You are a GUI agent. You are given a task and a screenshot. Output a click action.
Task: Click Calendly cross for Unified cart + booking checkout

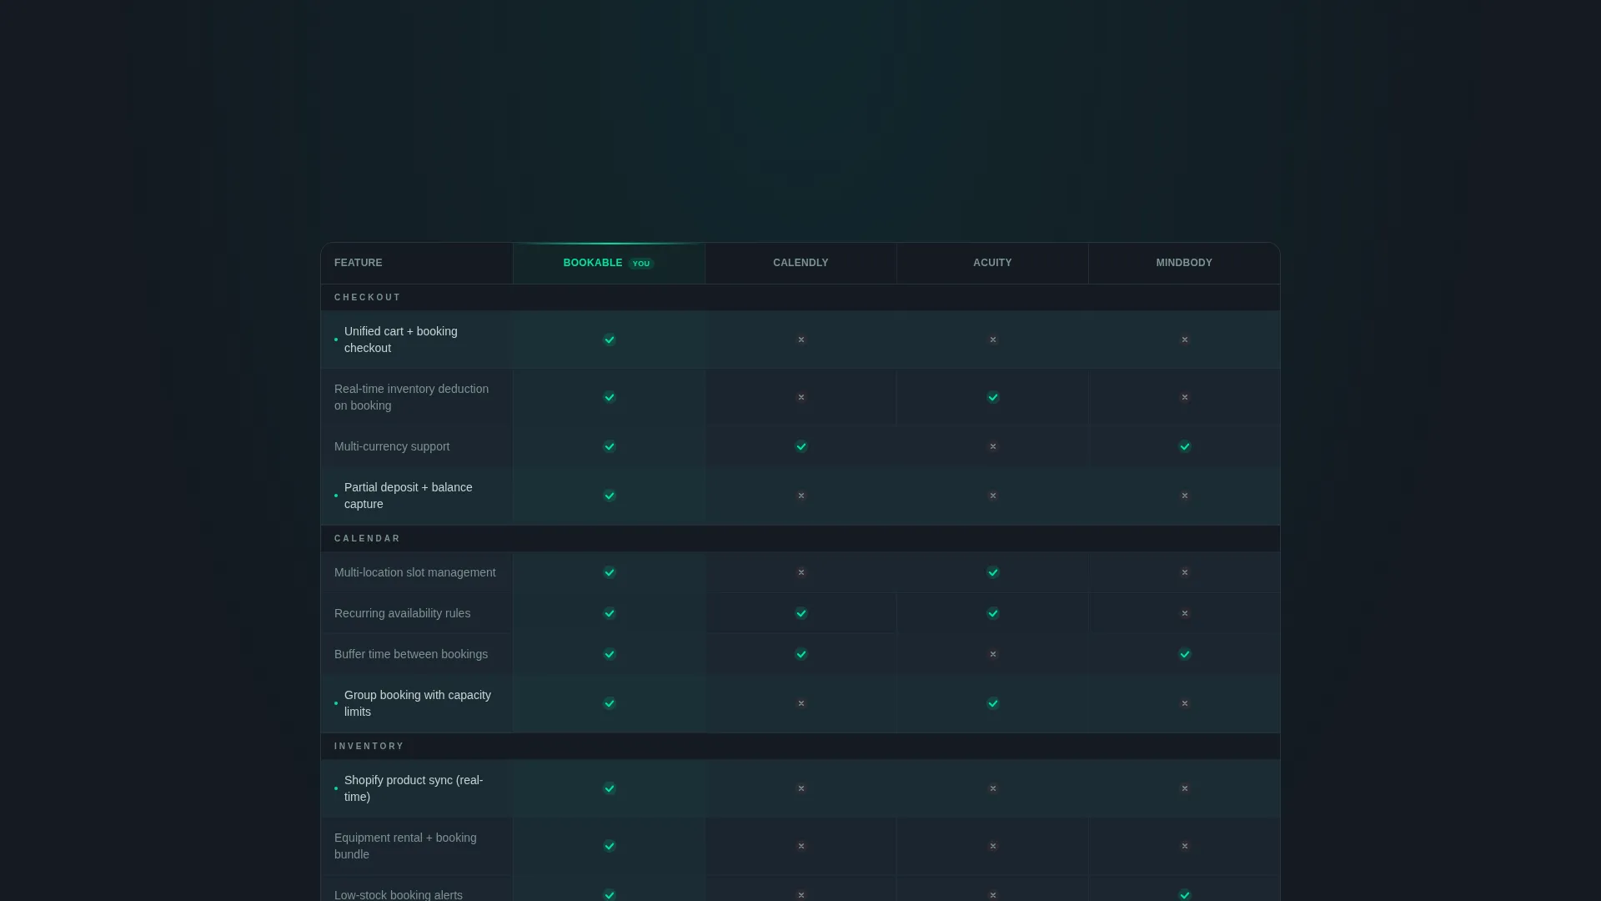(801, 340)
